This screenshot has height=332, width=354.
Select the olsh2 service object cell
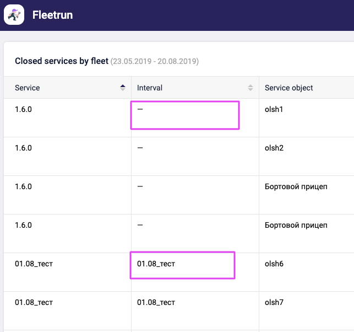(274, 148)
